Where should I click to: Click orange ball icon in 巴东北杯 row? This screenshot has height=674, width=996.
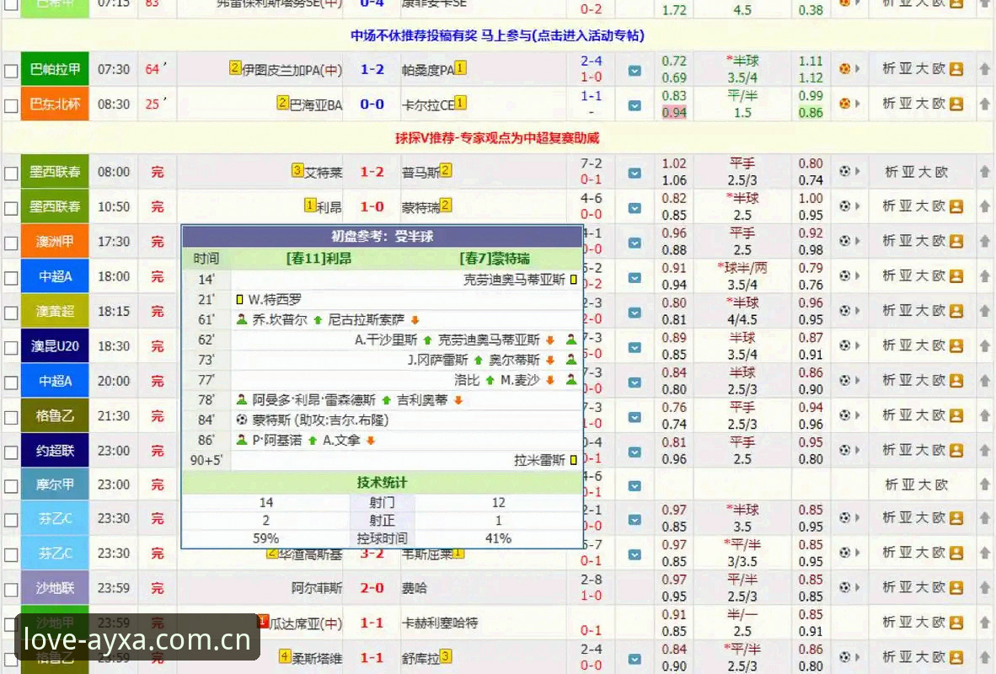pos(845,103)
